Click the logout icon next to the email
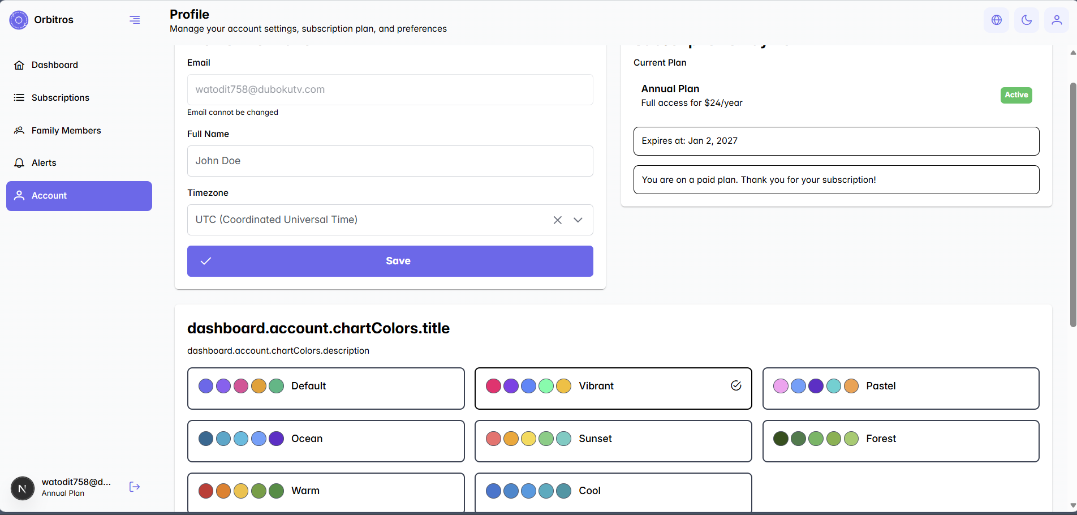 pos(135,487)
